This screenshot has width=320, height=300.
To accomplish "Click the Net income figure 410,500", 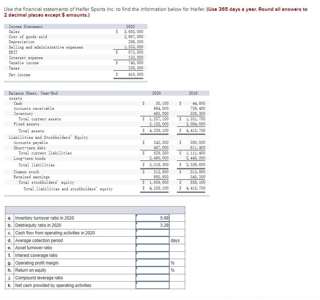I will click(x=136, y=75).
